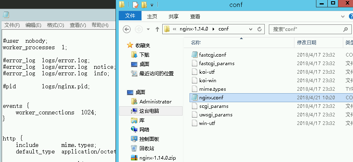
Task: Click the New folder quick access icon
Action: 144,5
